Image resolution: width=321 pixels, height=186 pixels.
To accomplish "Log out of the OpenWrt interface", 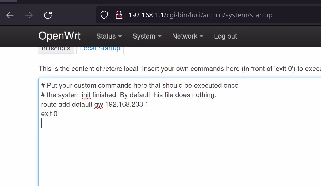I will click(225, 36).
